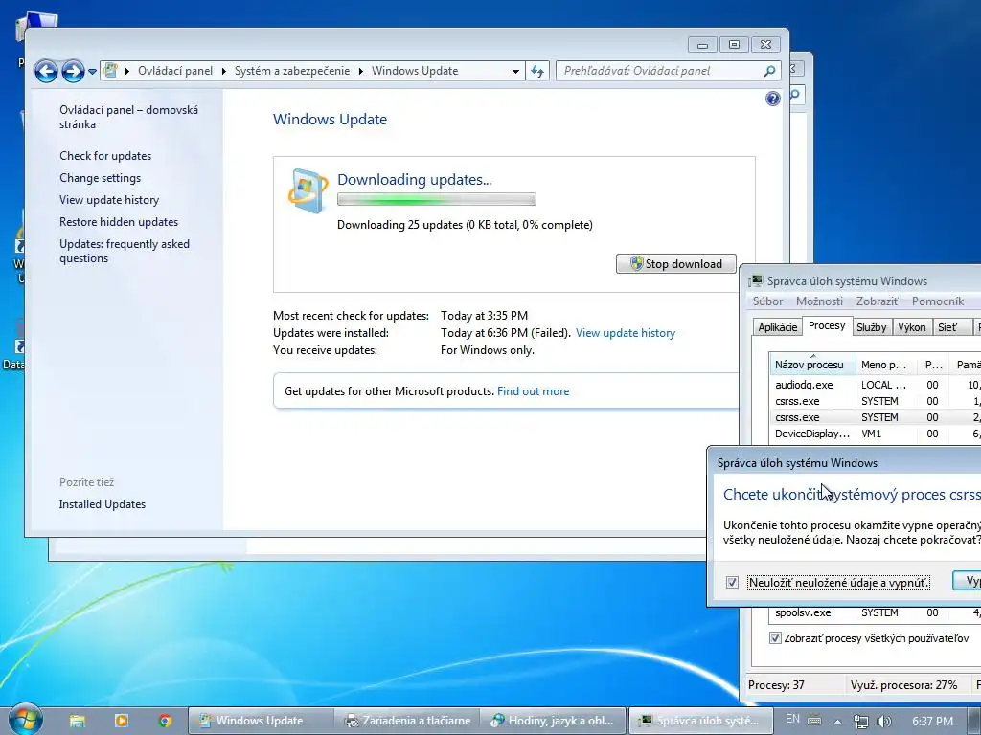
Task: Toggle Neuložiť neuložené údaje a vypnúť checkbox
Action: [x=732, y=583]
